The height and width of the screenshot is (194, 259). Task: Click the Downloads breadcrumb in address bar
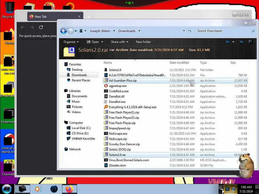pyautogui.click(x=127, y=31)
